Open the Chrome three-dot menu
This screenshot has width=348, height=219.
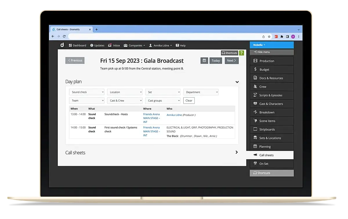click(x=299, y=37)
